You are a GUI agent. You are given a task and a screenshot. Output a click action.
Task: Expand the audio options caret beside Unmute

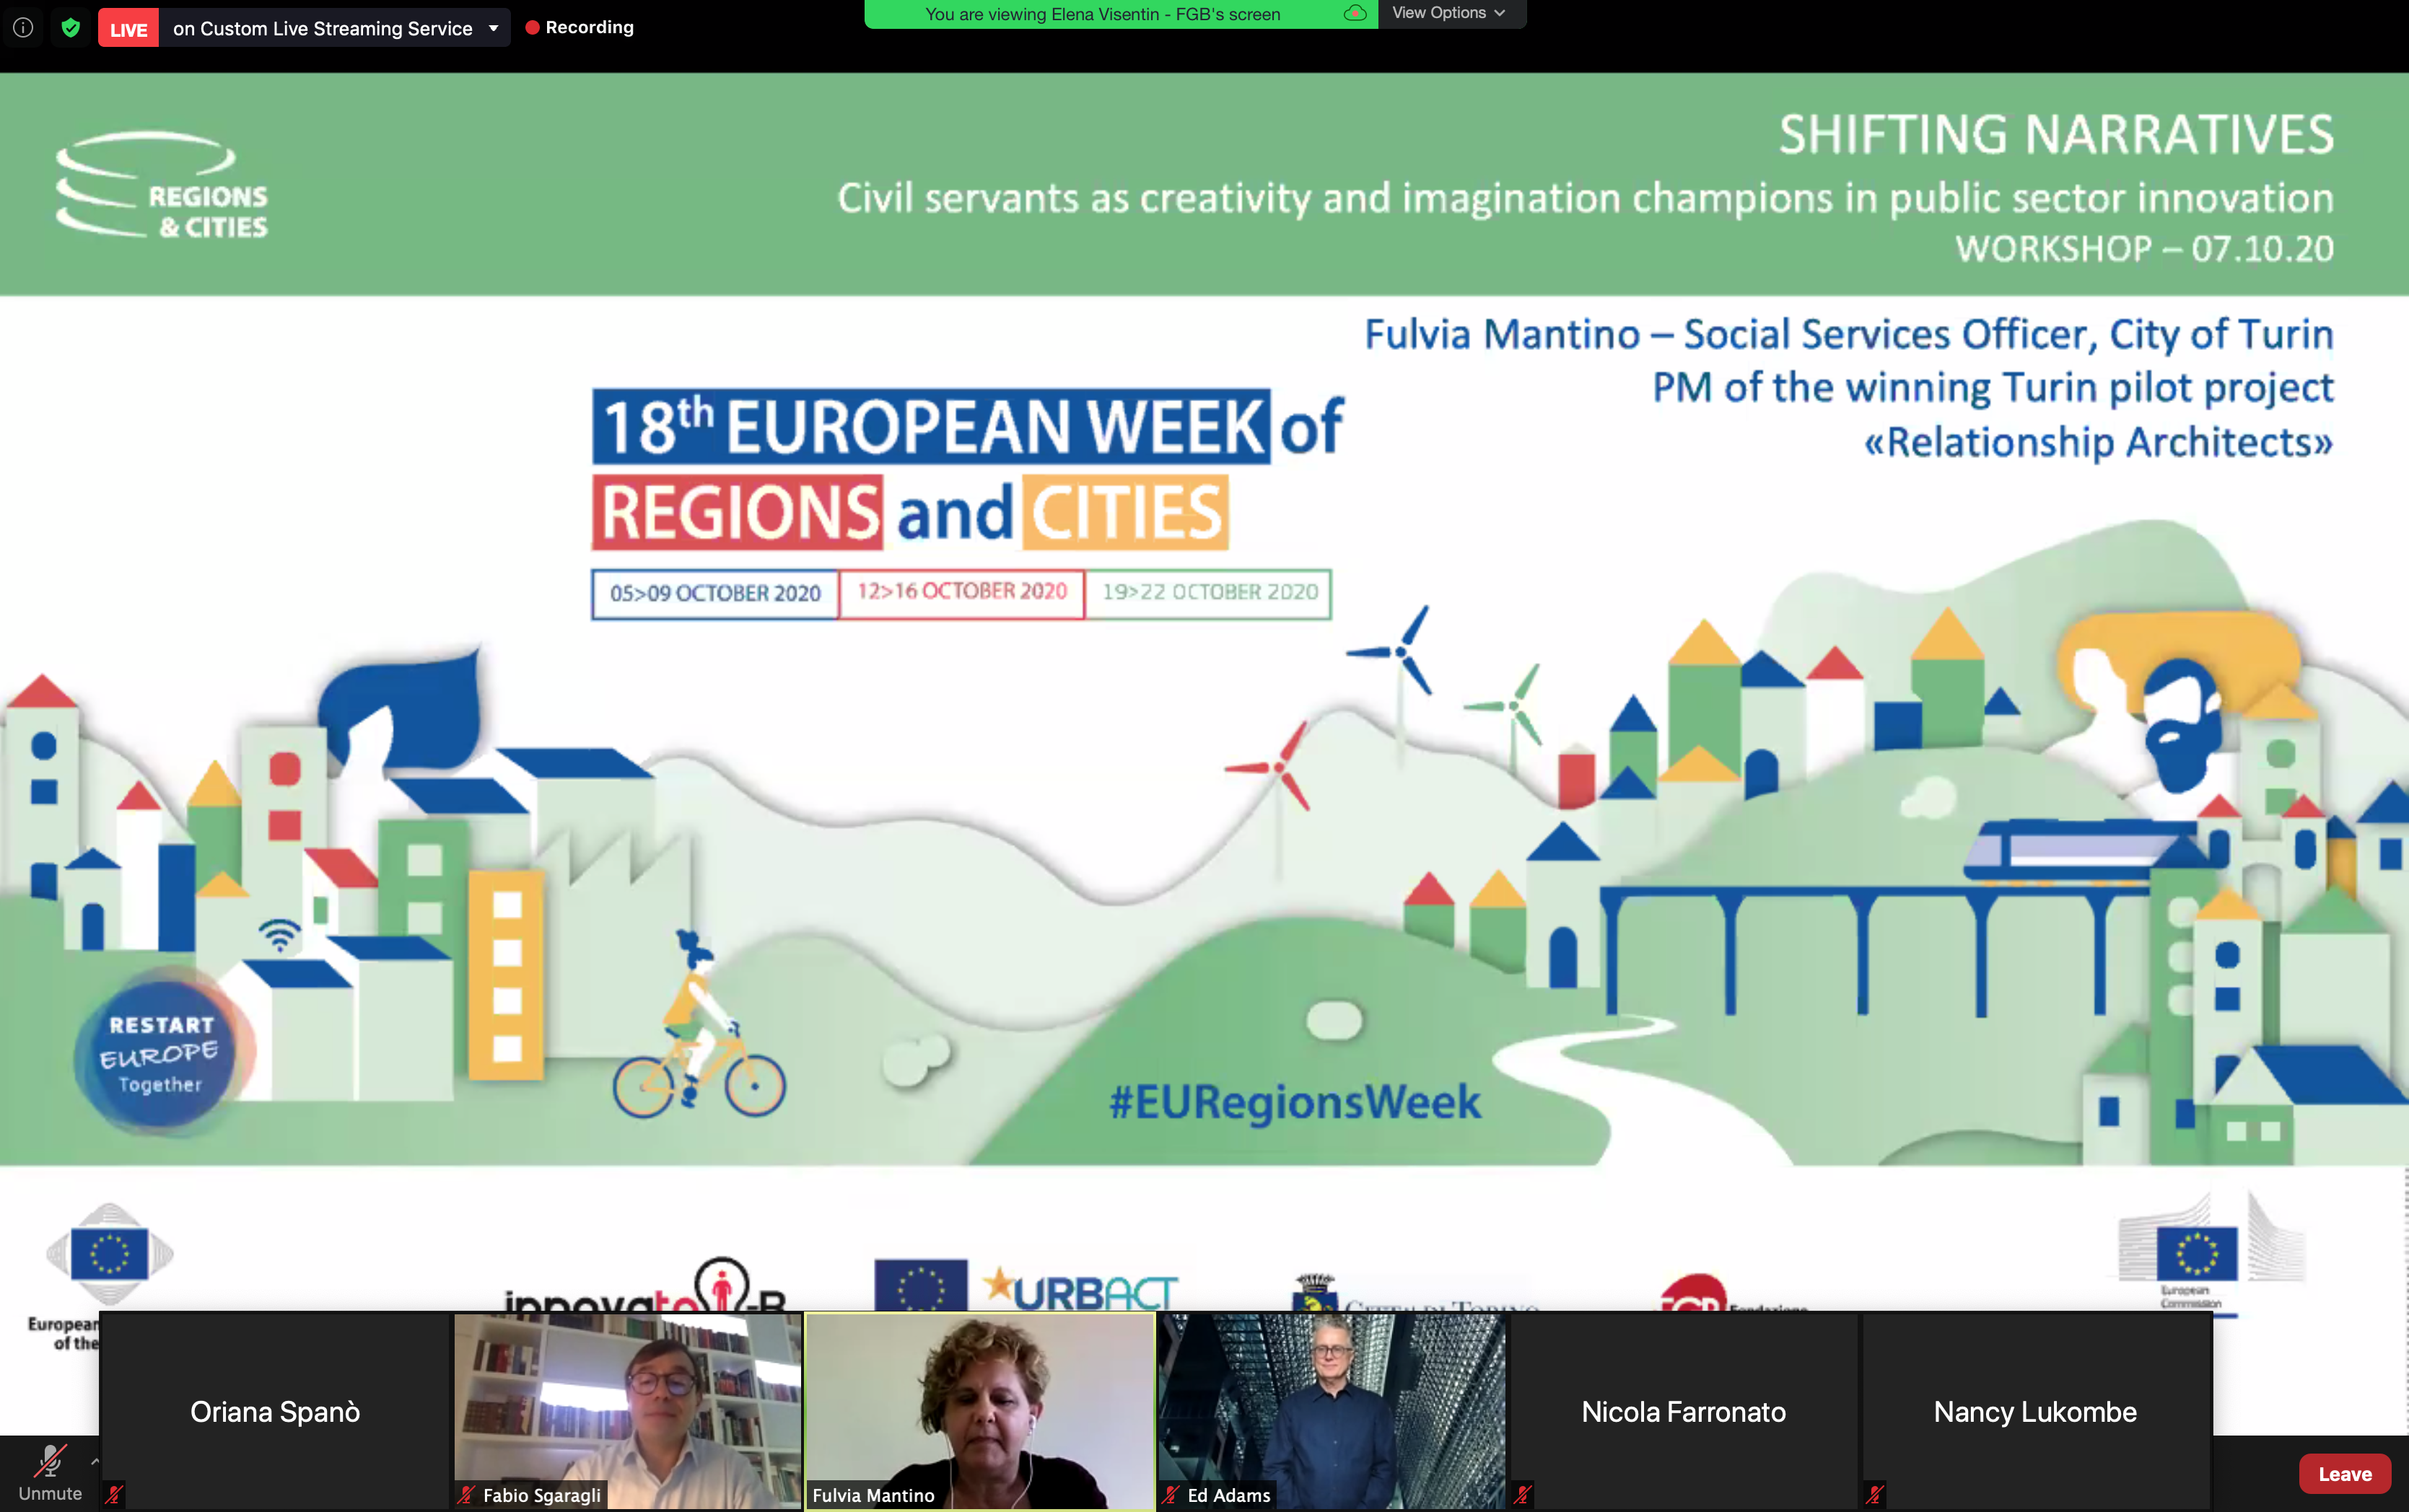(x=95, y=1462)
